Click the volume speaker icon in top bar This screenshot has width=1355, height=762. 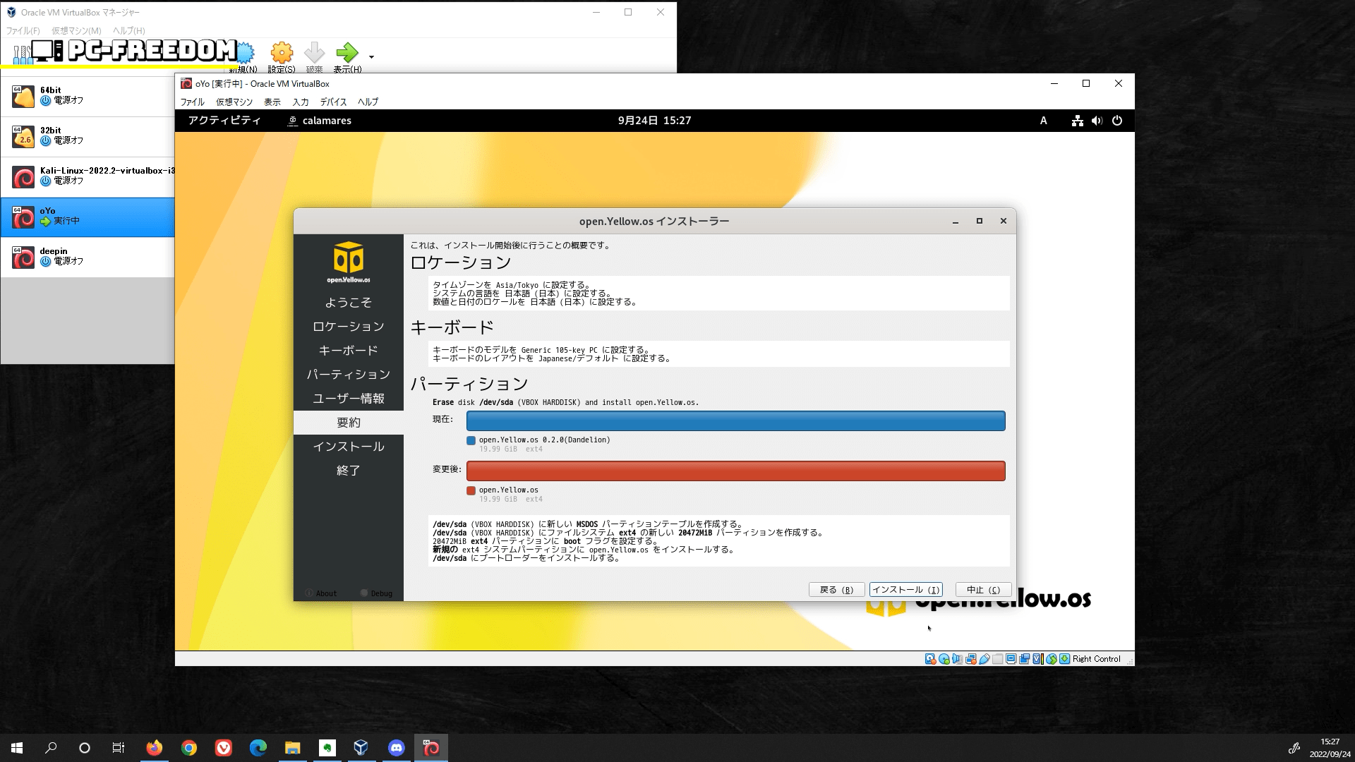coord(1097,121)
